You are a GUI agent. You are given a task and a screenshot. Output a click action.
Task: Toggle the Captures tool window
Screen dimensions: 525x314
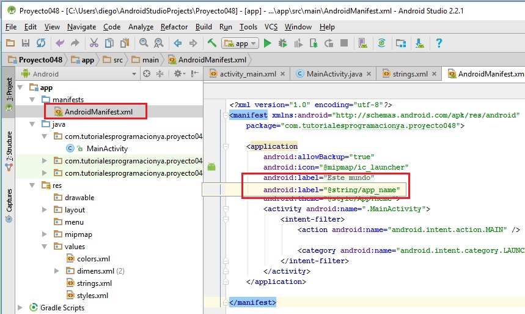click(9, 204)
